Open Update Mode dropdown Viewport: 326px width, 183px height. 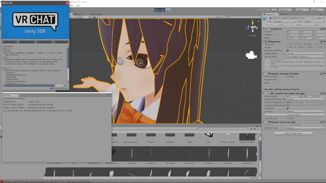click(305, 53)
